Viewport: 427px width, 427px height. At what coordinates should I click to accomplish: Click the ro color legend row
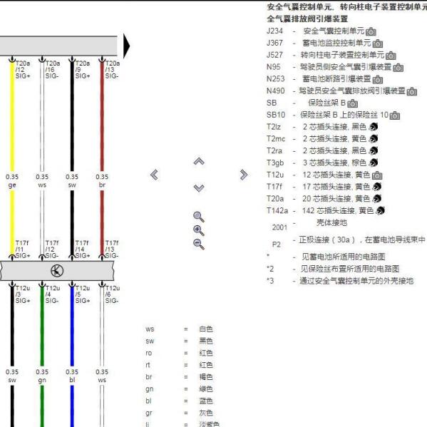click(x=179, y=353)
